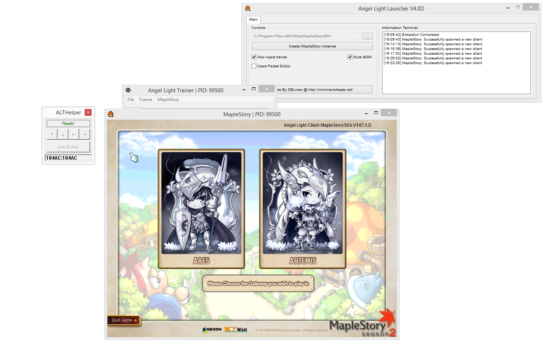Close the ALTHelper window with red X

[88, 113]
